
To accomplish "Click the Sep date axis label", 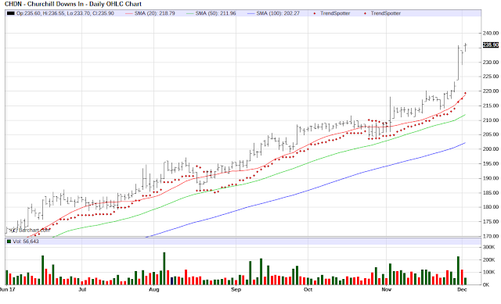I will pyautogui.click(x=236, y=290).
